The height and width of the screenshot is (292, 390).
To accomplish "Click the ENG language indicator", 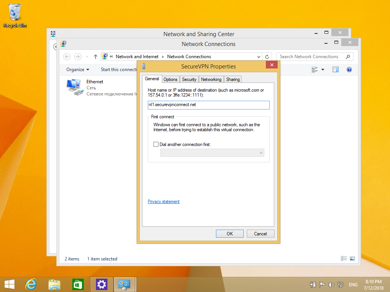I will point(353,284).
